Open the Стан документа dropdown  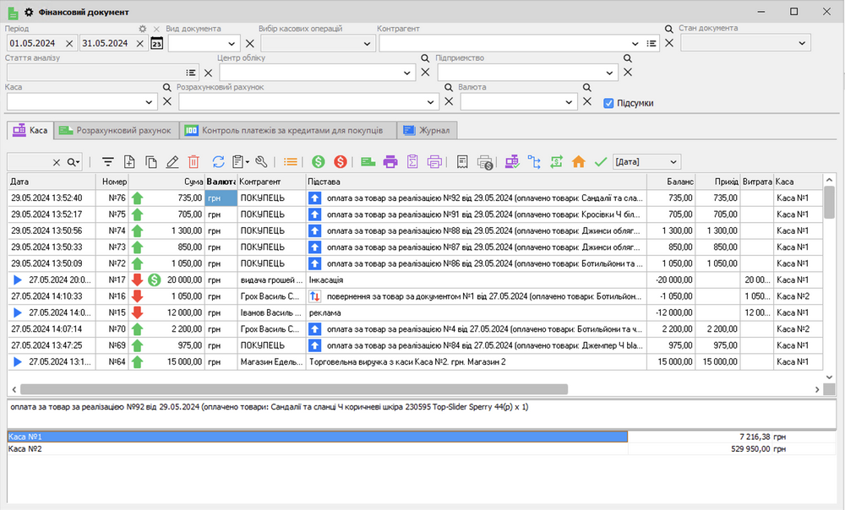[x=801, y=42]
